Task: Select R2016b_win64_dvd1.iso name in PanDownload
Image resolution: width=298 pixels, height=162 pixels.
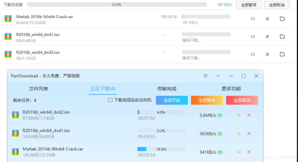Action: point(46,130)
